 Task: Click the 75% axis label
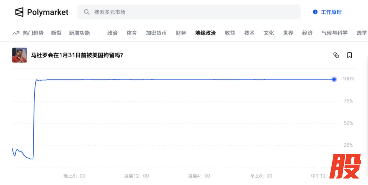click(349, 101)
